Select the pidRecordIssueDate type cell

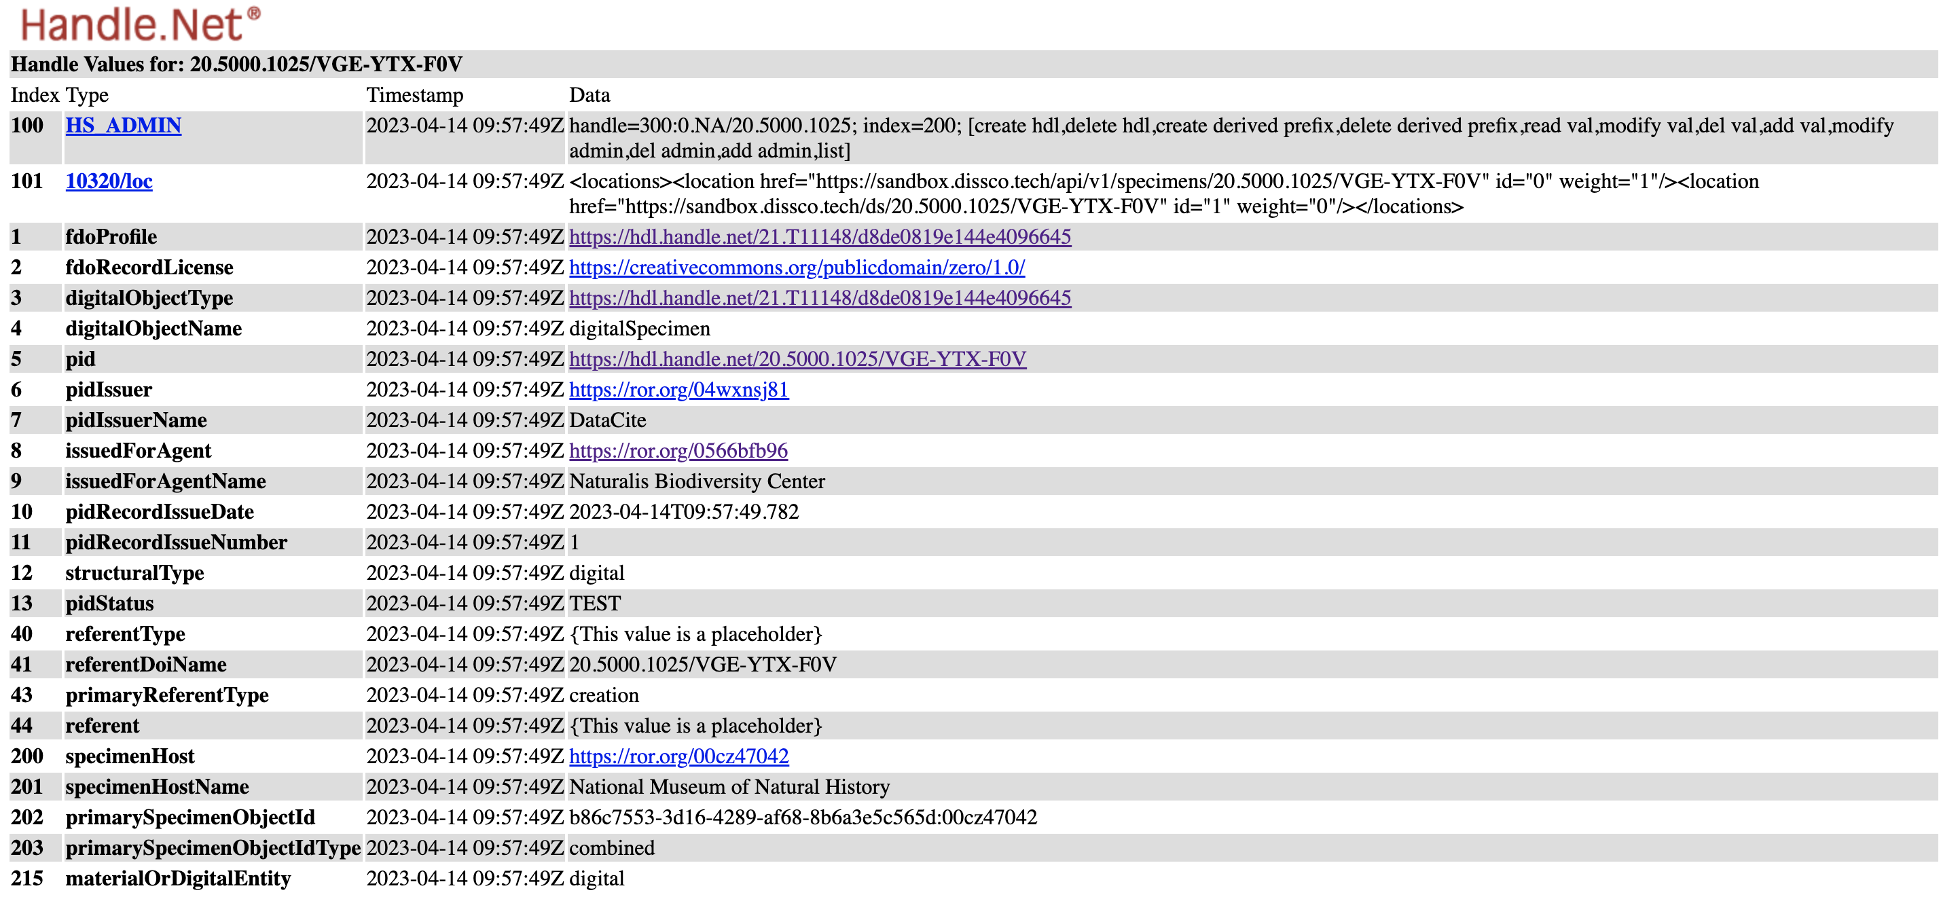click(213, 511)
